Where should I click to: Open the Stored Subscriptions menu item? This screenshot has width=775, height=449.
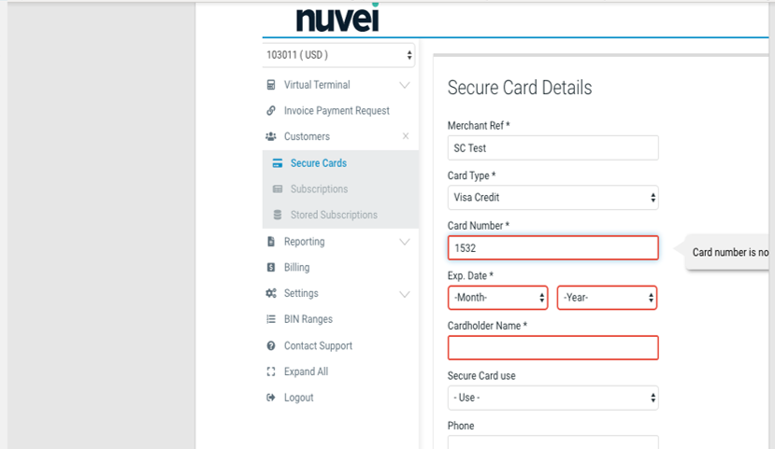click(x=334, y=215)
